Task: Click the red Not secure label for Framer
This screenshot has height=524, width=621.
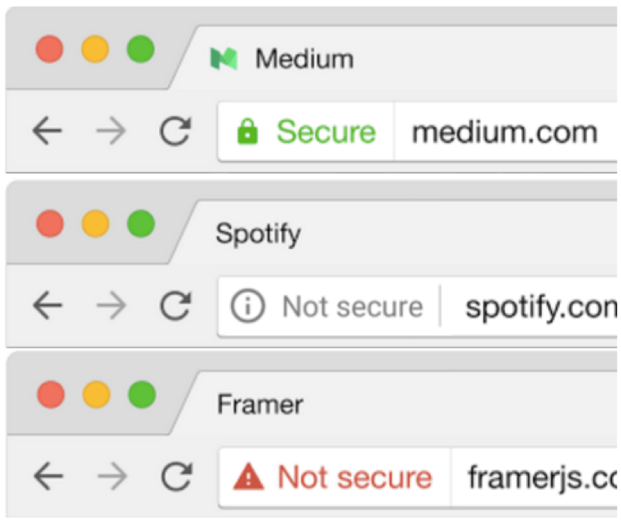Action: coord(354,477)
